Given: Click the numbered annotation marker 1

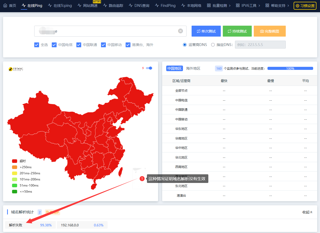Looking at the screenshot, I should [x=142, y=179].
